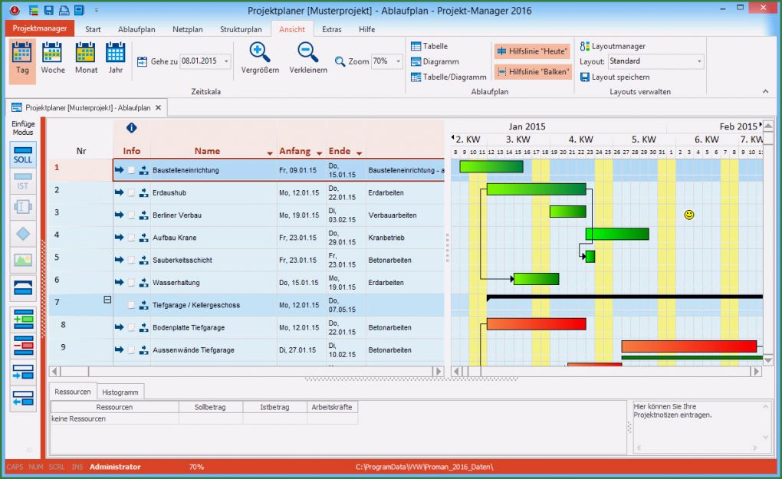
Task: Check the checkbox for Baustelleneinrichtung row
Action: [x=131, y=170]
